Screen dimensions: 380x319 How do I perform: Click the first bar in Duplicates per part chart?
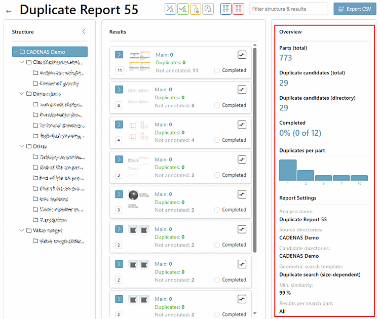(x=288, y=170)
